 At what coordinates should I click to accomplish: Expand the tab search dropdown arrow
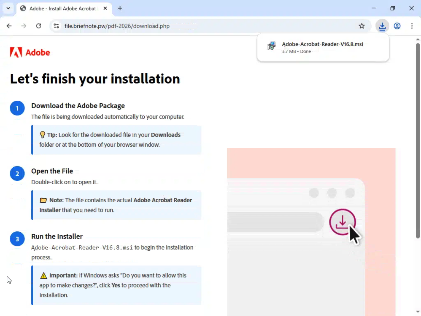(x=8, y=8)
